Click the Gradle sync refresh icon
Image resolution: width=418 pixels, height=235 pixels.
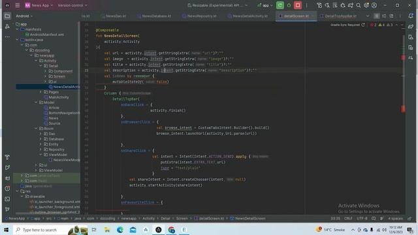click(x=363, y=25)
